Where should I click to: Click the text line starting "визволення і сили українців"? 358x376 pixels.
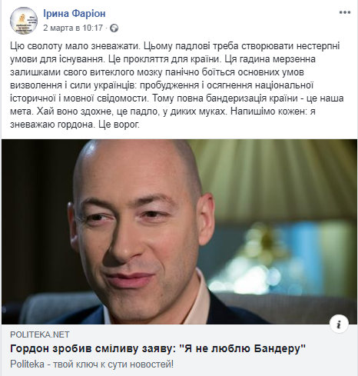tap(162, 85)
